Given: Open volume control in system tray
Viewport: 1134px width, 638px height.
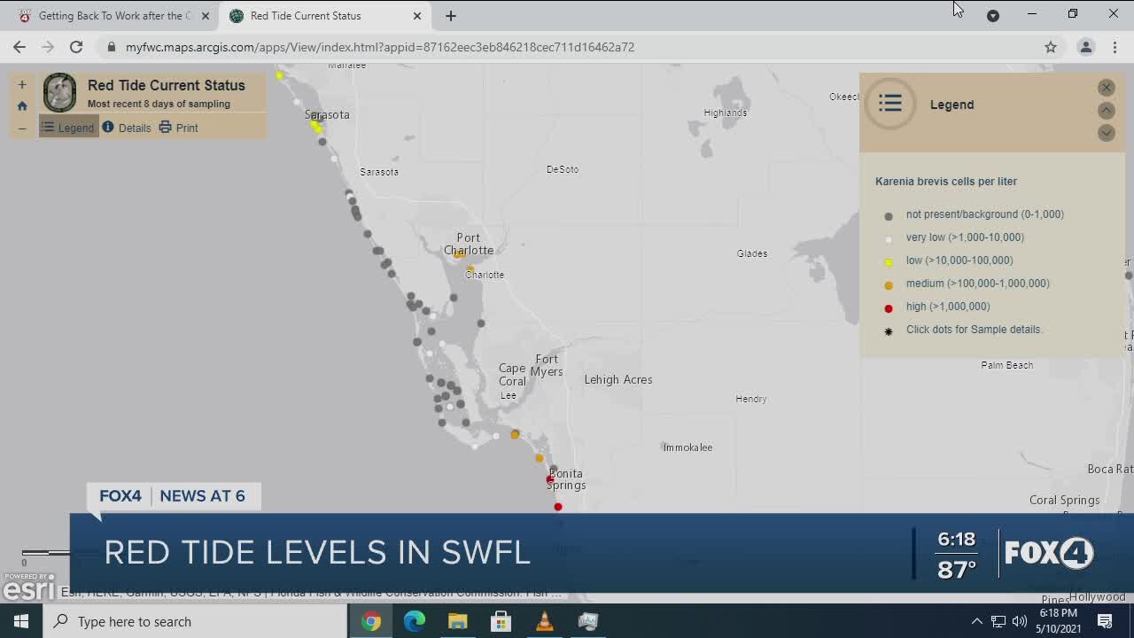Looking at the screenshot, I should 1020,621.
